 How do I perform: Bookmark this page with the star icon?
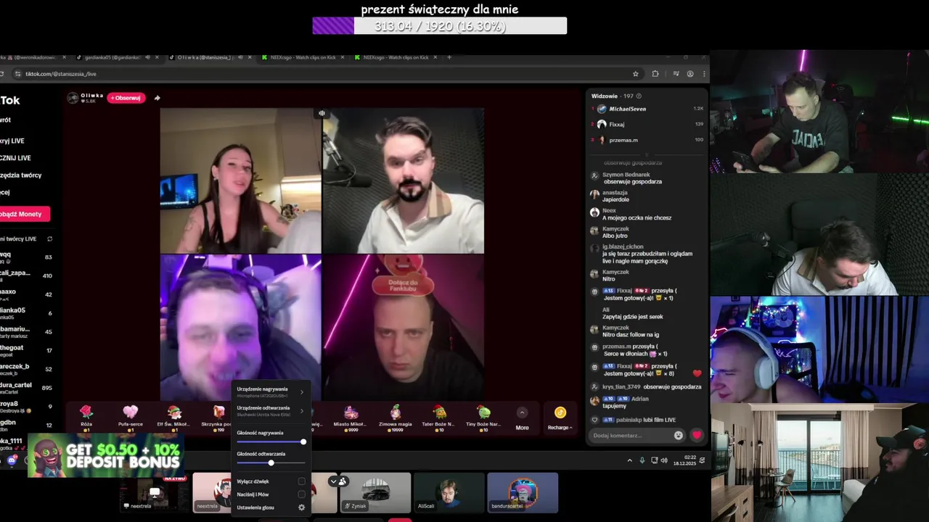[x=636, y=74]
